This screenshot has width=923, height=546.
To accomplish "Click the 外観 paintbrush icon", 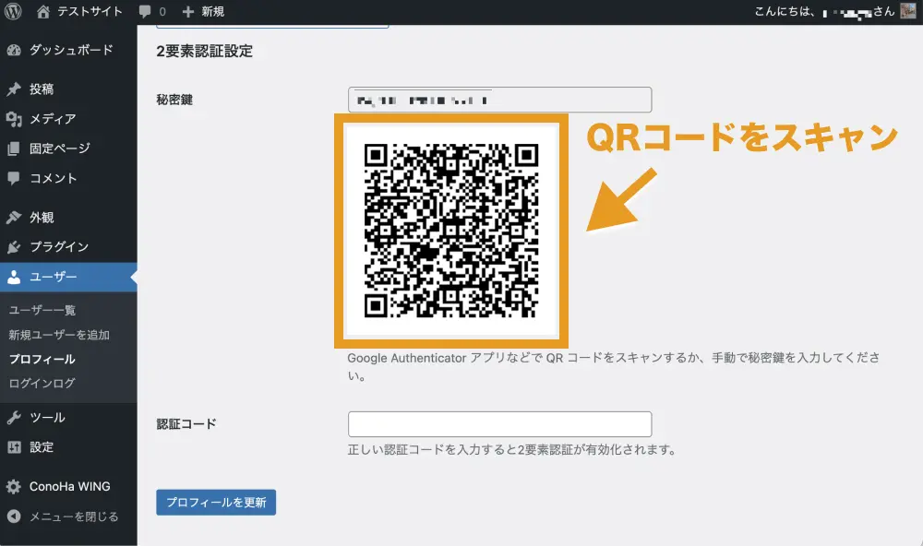I will (x=14, y=218).
